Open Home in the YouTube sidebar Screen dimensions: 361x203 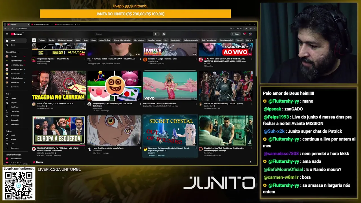point(15,41)
